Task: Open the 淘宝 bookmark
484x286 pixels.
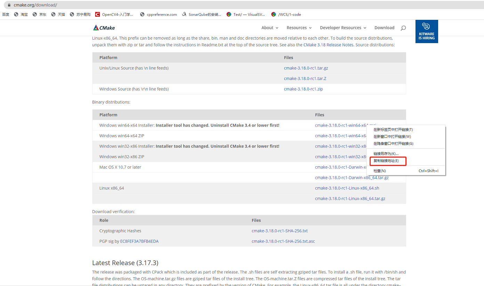Action: pyautogui.click(x=21, y=14)
